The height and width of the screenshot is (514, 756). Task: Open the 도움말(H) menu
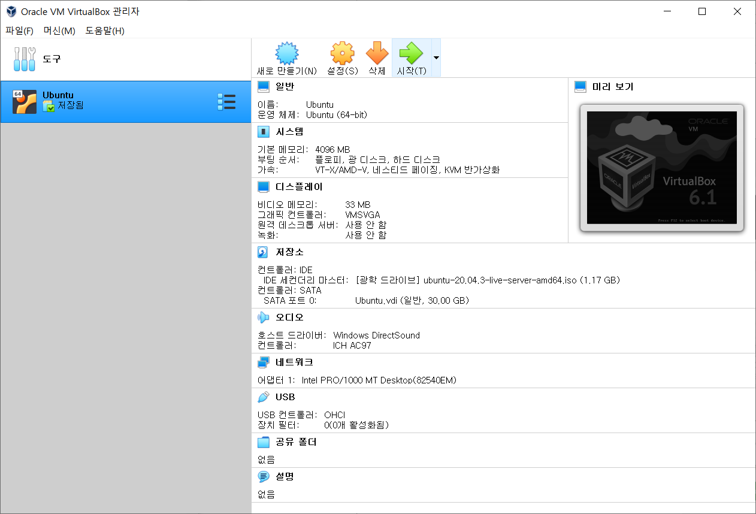(x=105, y=31)
